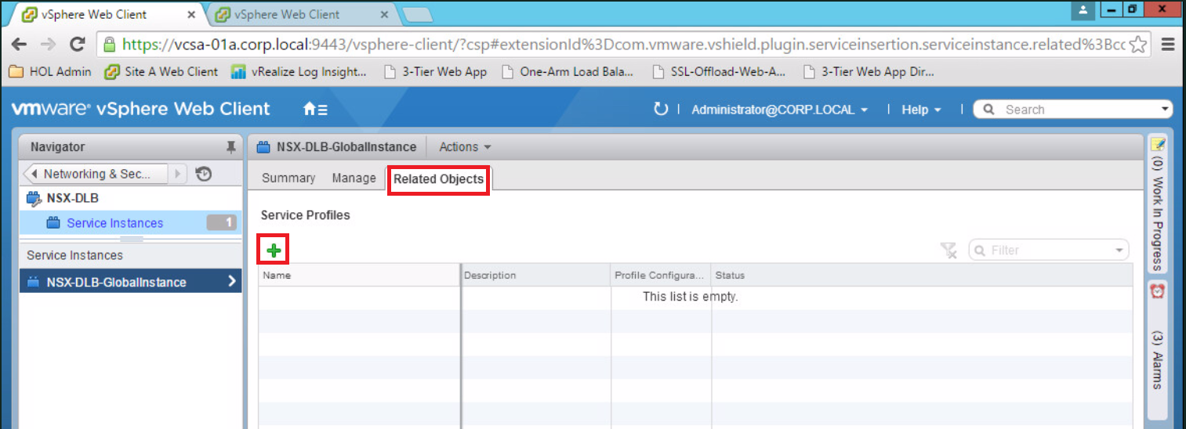Viewport: 1186px width, 429px height.
Task: Open HOL Admin bookmark folder
Action: (50, 71)
